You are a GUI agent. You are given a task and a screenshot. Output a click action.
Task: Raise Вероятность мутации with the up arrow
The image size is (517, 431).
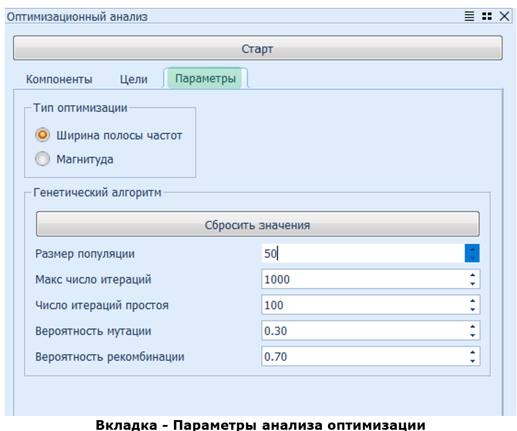coord(472,327)
